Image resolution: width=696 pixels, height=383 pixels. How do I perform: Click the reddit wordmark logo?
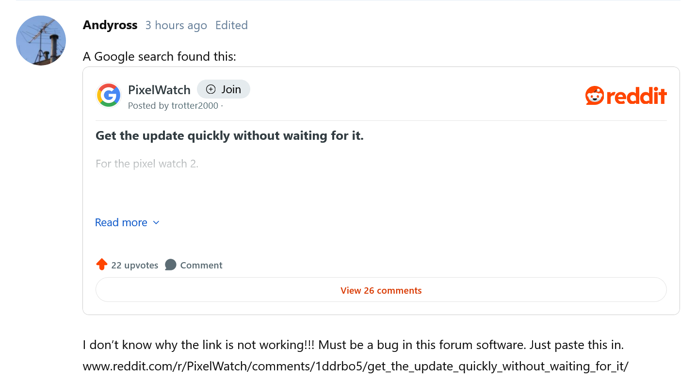pyautogui.click(x=636, y=96)
